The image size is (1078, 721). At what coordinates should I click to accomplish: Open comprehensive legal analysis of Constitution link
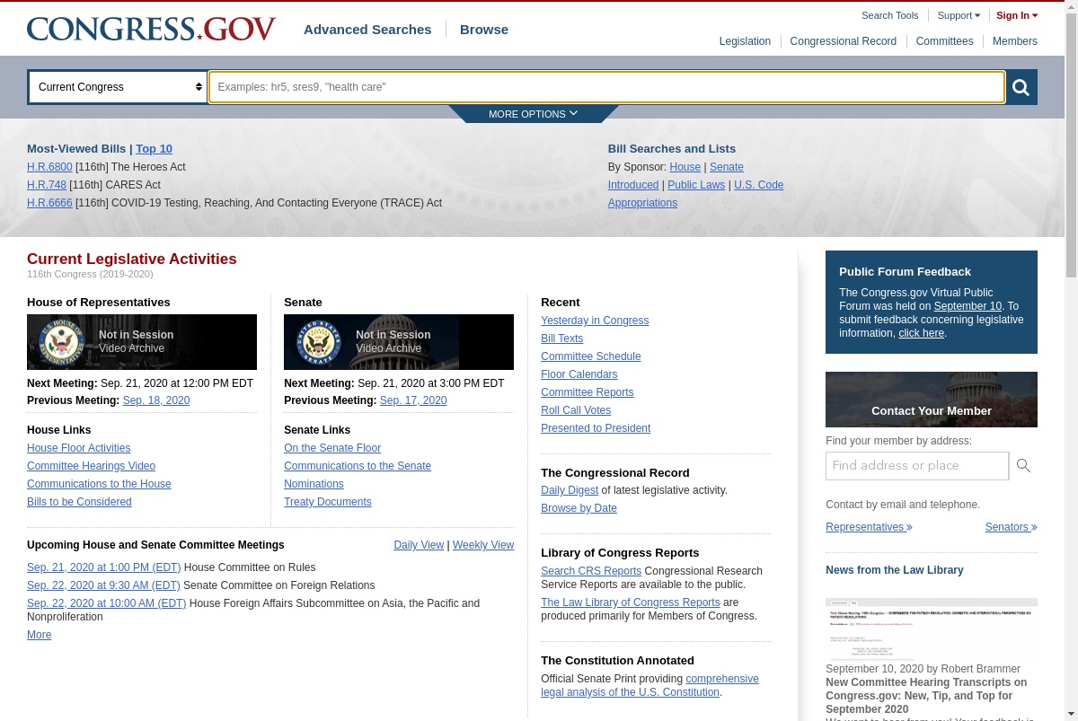click(649, 685)
